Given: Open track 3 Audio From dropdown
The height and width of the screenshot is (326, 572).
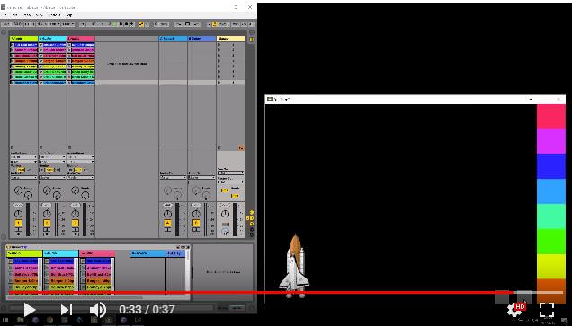Looking at the screenshot, I should [x=81, y=157].
